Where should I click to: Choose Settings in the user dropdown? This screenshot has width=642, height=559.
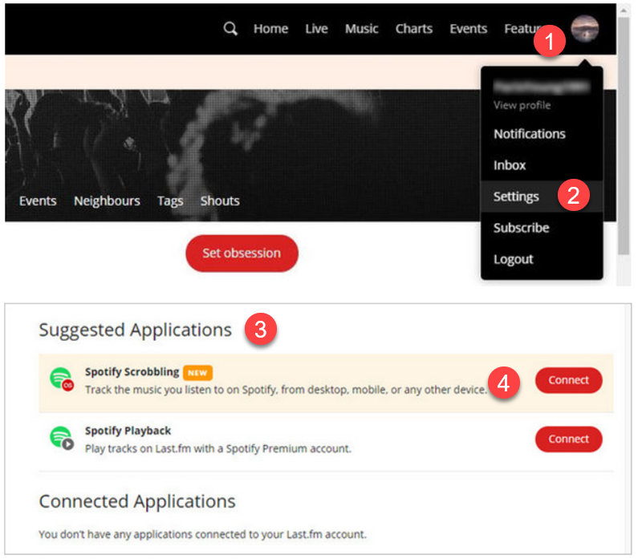pyautogui.click(x=516, y=196)
